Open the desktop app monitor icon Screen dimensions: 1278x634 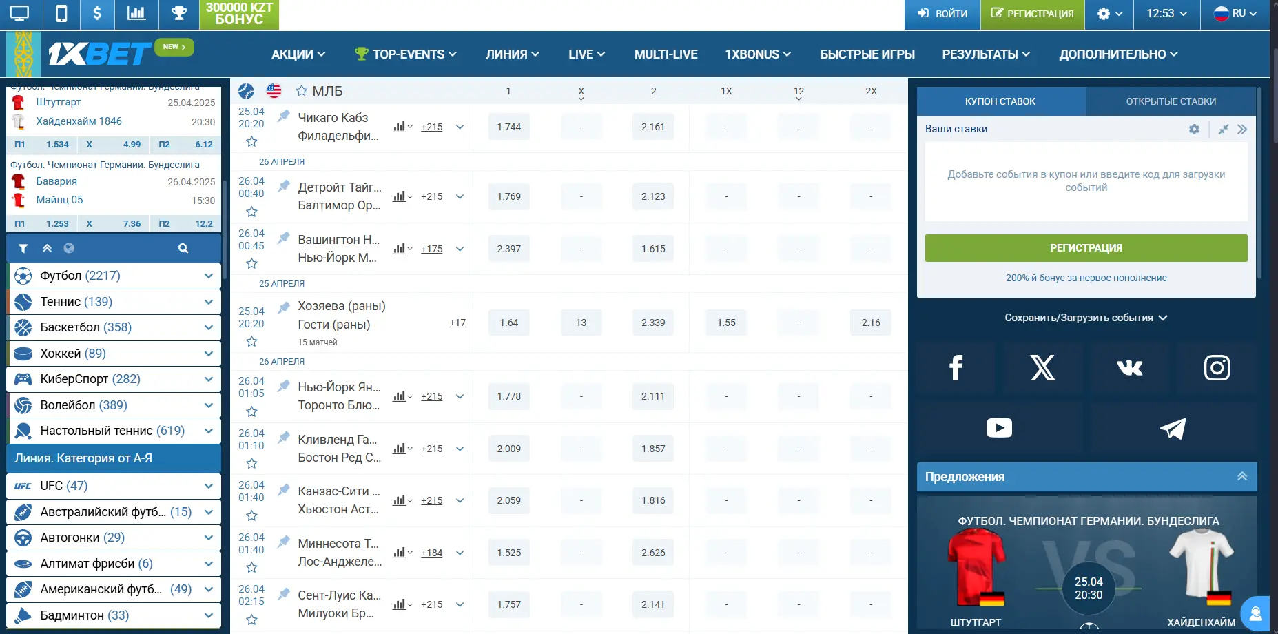pyautogui.click(x=20, y=14)
